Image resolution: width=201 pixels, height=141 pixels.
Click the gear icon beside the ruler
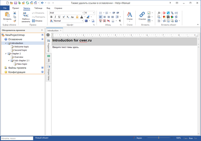tap(48, 34)
